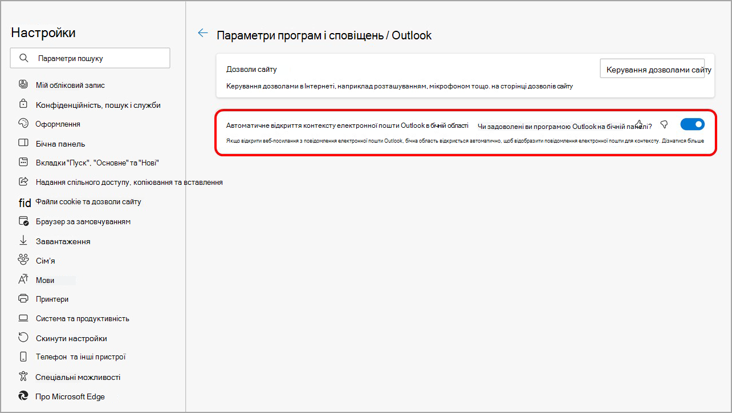Click the accessibility icon for Спеціальні можливості

23,376
